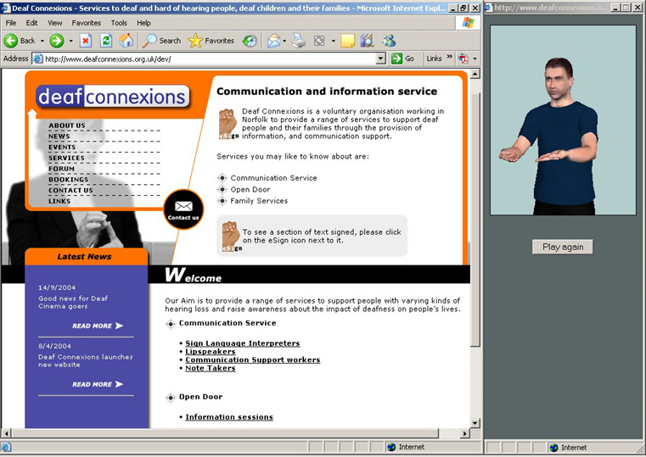Open the File menu
The image size is (646, 457).
(11, 23)
